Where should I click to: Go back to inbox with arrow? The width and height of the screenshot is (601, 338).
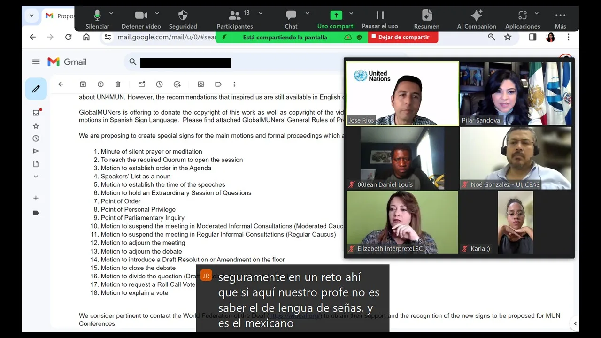coord(61,84)
